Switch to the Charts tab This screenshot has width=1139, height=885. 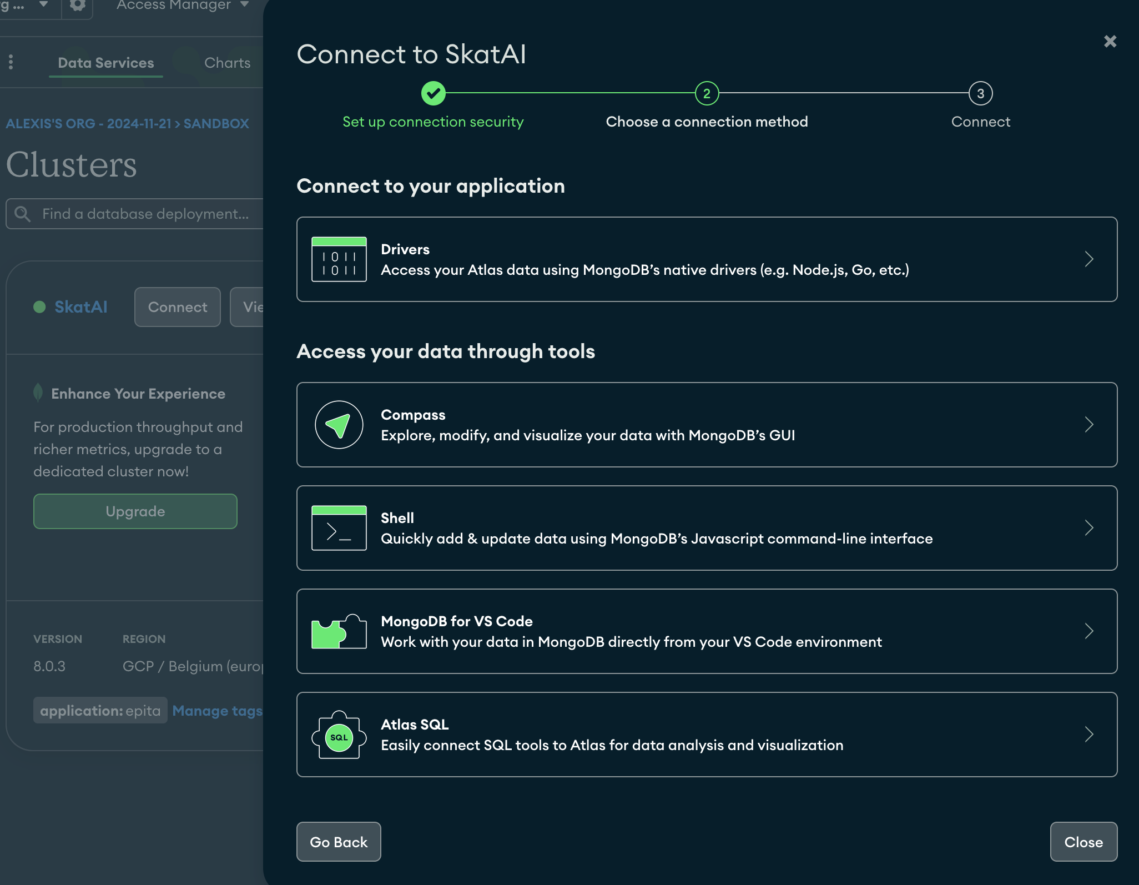pyautogui.click(x=228, y=62)
